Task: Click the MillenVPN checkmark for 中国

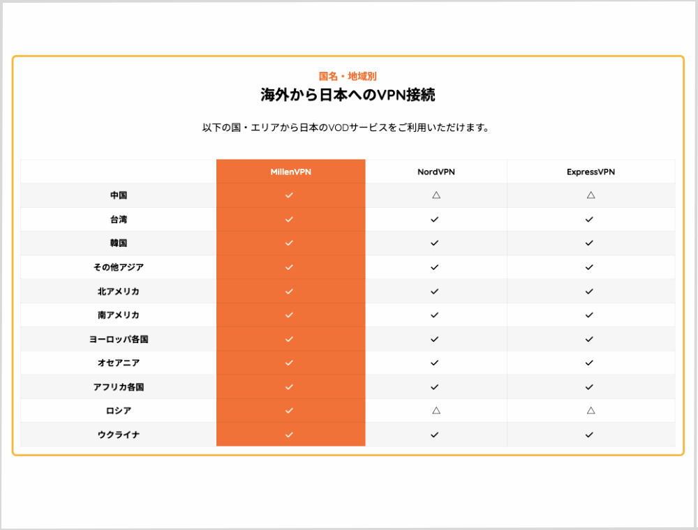Action: click(290, 195)
